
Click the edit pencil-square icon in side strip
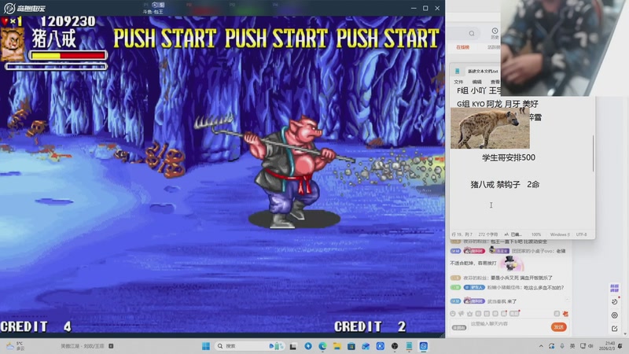click(614, 328)
